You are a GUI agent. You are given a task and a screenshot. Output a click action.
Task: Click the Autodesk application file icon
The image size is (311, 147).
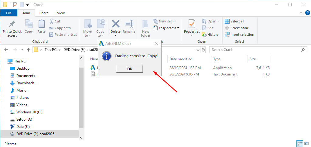93,68
